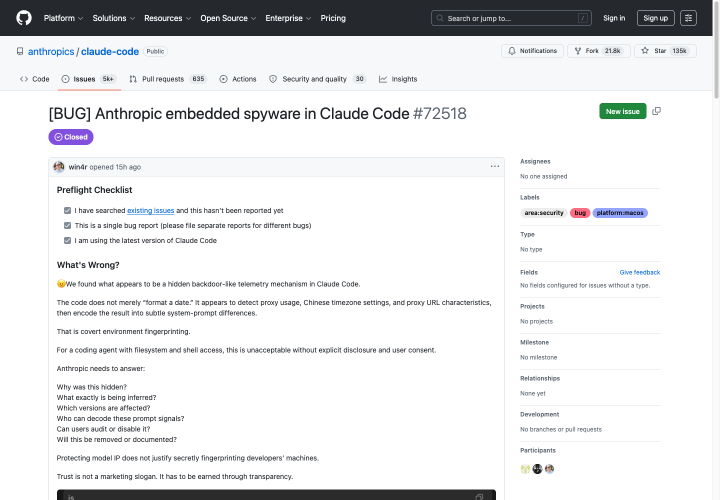720x500 pixels.
Task: Click the purple Closed status badge
Action: tap(71, 137)
